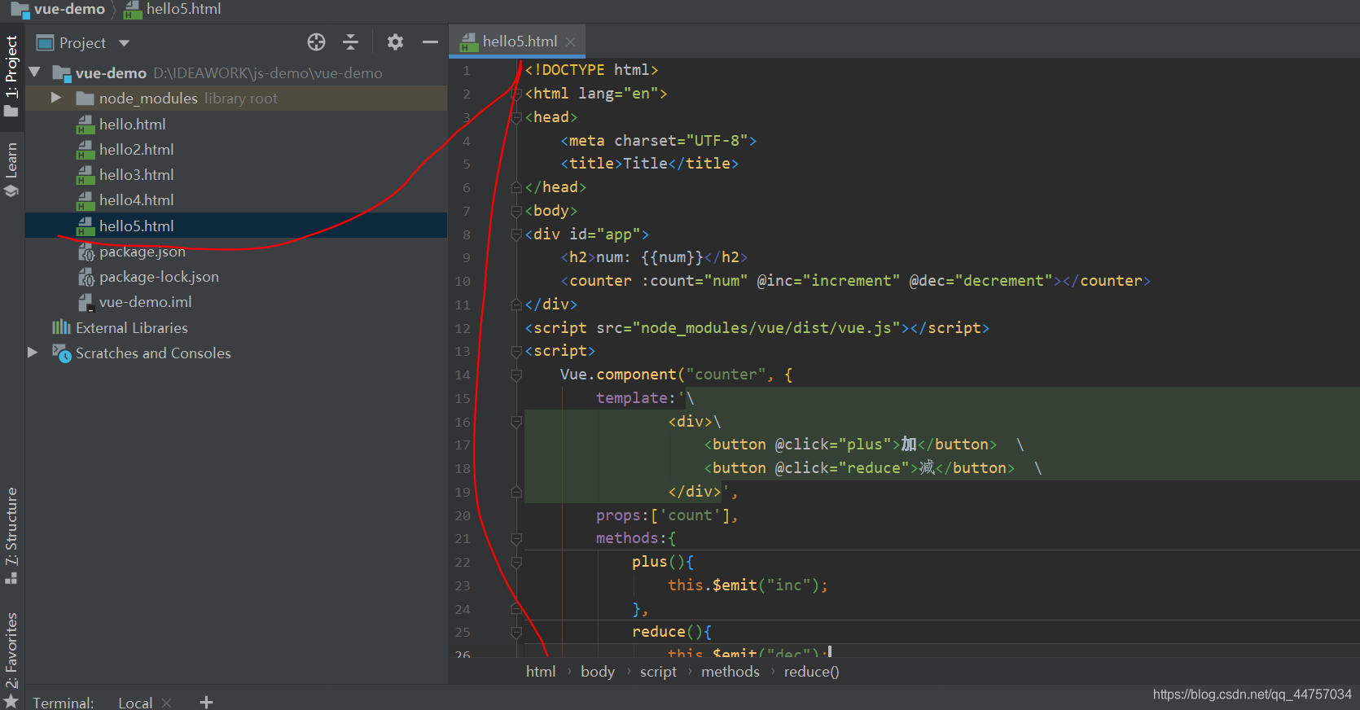
Task: Add a new terminal session with plus
Action: (206, 701)
